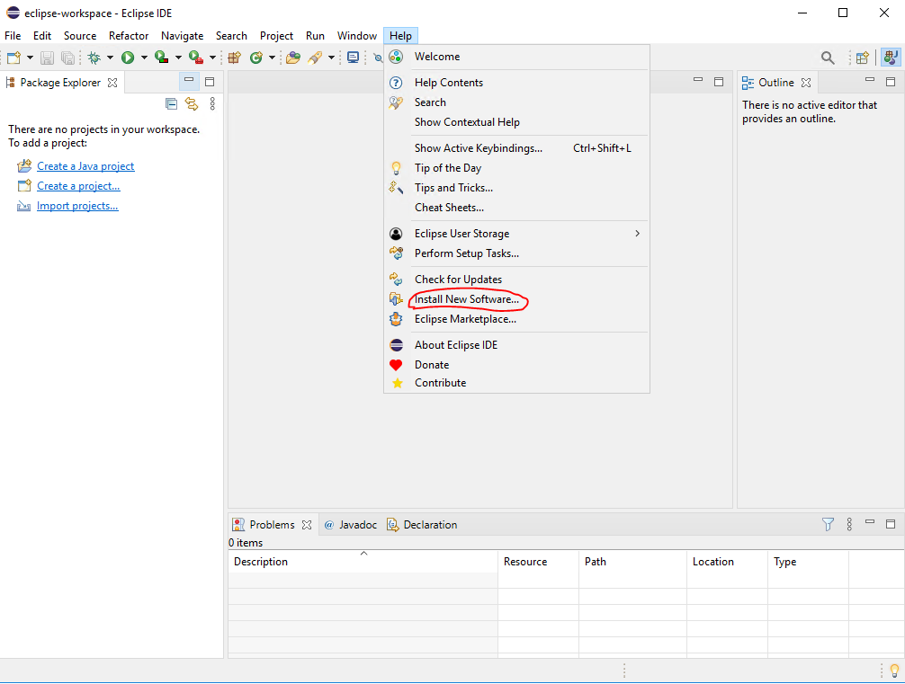Open the External Tools dropdown arrow

click(212, 58)
